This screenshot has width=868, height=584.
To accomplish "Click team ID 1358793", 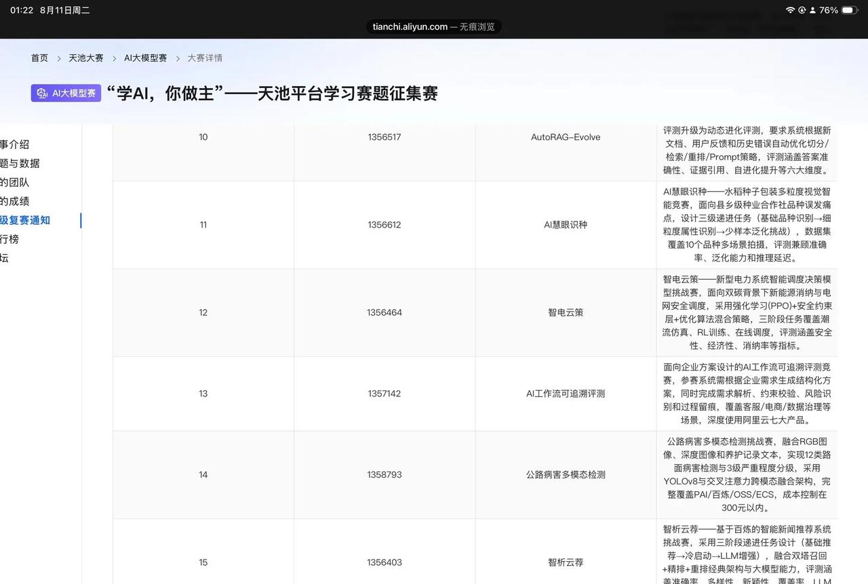I will pyautogui.click(x=384, y=475).
